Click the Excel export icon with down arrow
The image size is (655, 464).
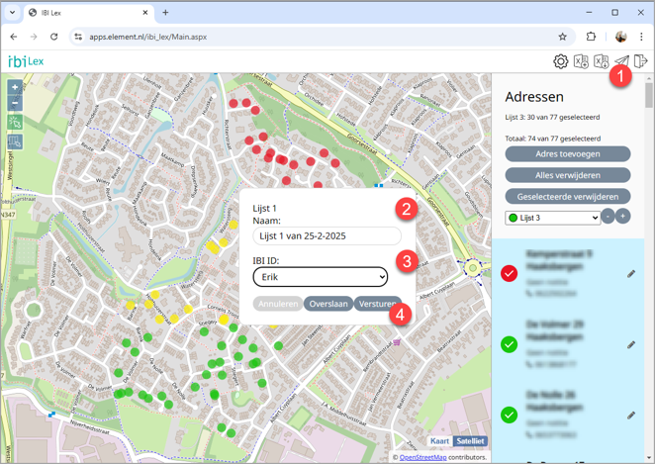coord(602,61)
